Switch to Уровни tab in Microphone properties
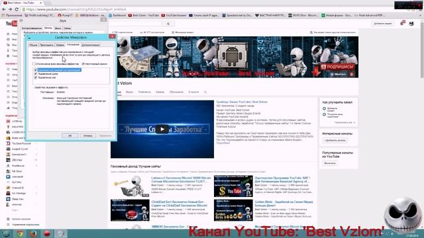The width and height of the screenshot is (424, 238). [x=60, y=45]
